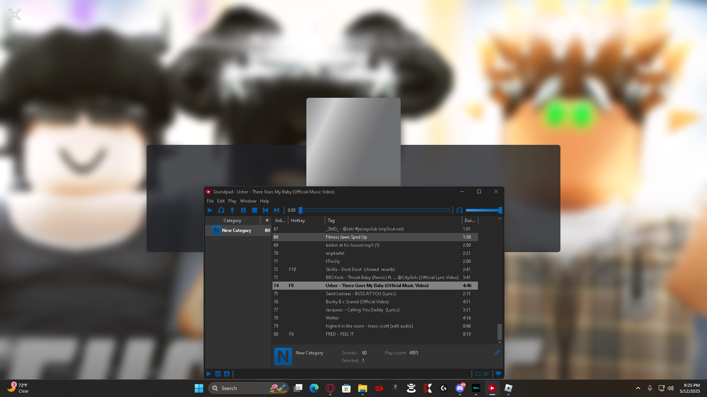Click the bottom status bar play icon
The image size is (707, 397).
209,374
